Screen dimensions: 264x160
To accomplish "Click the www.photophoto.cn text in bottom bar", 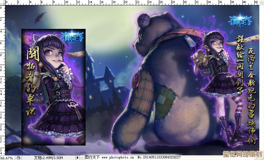I will 118,157.
